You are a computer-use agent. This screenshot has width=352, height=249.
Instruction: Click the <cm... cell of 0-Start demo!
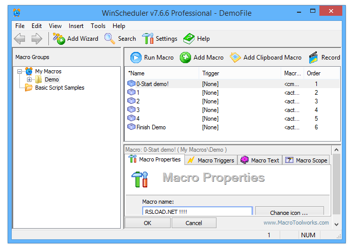[291, 84]
